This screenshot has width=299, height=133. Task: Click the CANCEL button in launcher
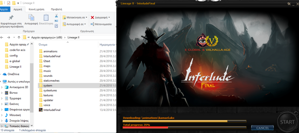tap(263, 128)
